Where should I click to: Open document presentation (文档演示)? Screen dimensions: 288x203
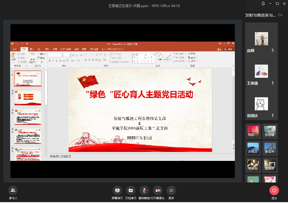(131, 190)
